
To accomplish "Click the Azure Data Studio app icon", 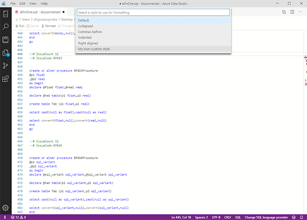I will coord(4,4).
